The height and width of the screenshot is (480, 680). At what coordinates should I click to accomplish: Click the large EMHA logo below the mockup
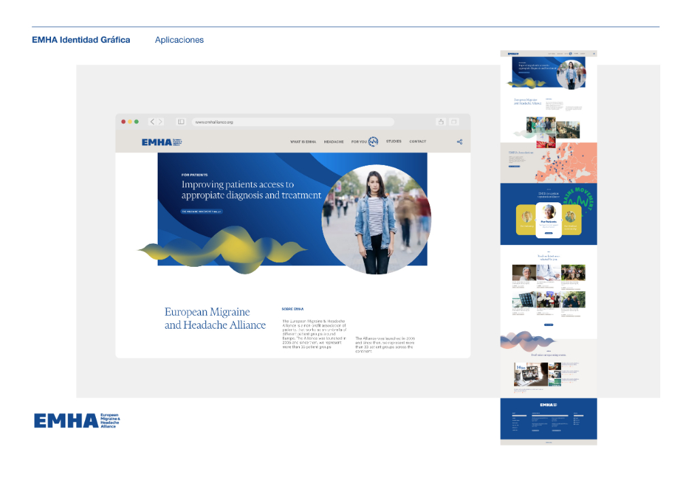click(77, 421)
